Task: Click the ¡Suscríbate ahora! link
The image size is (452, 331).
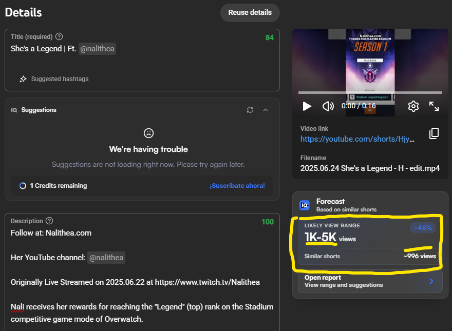Action: point(237,186)
